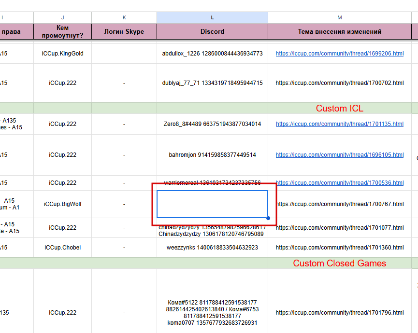Click the iCCup.BigWolf cell

(63, 204)
